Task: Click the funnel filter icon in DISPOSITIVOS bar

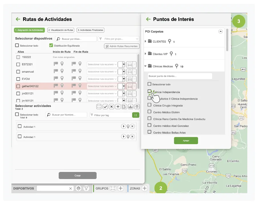Action: tap(86, 188)
